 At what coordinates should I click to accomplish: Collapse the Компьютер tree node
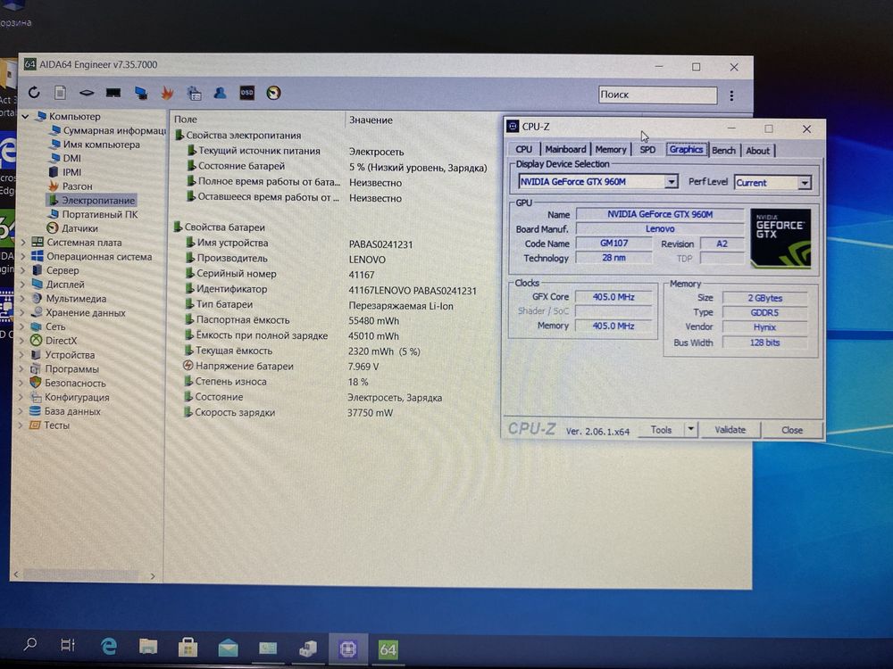tap(25, 116)
